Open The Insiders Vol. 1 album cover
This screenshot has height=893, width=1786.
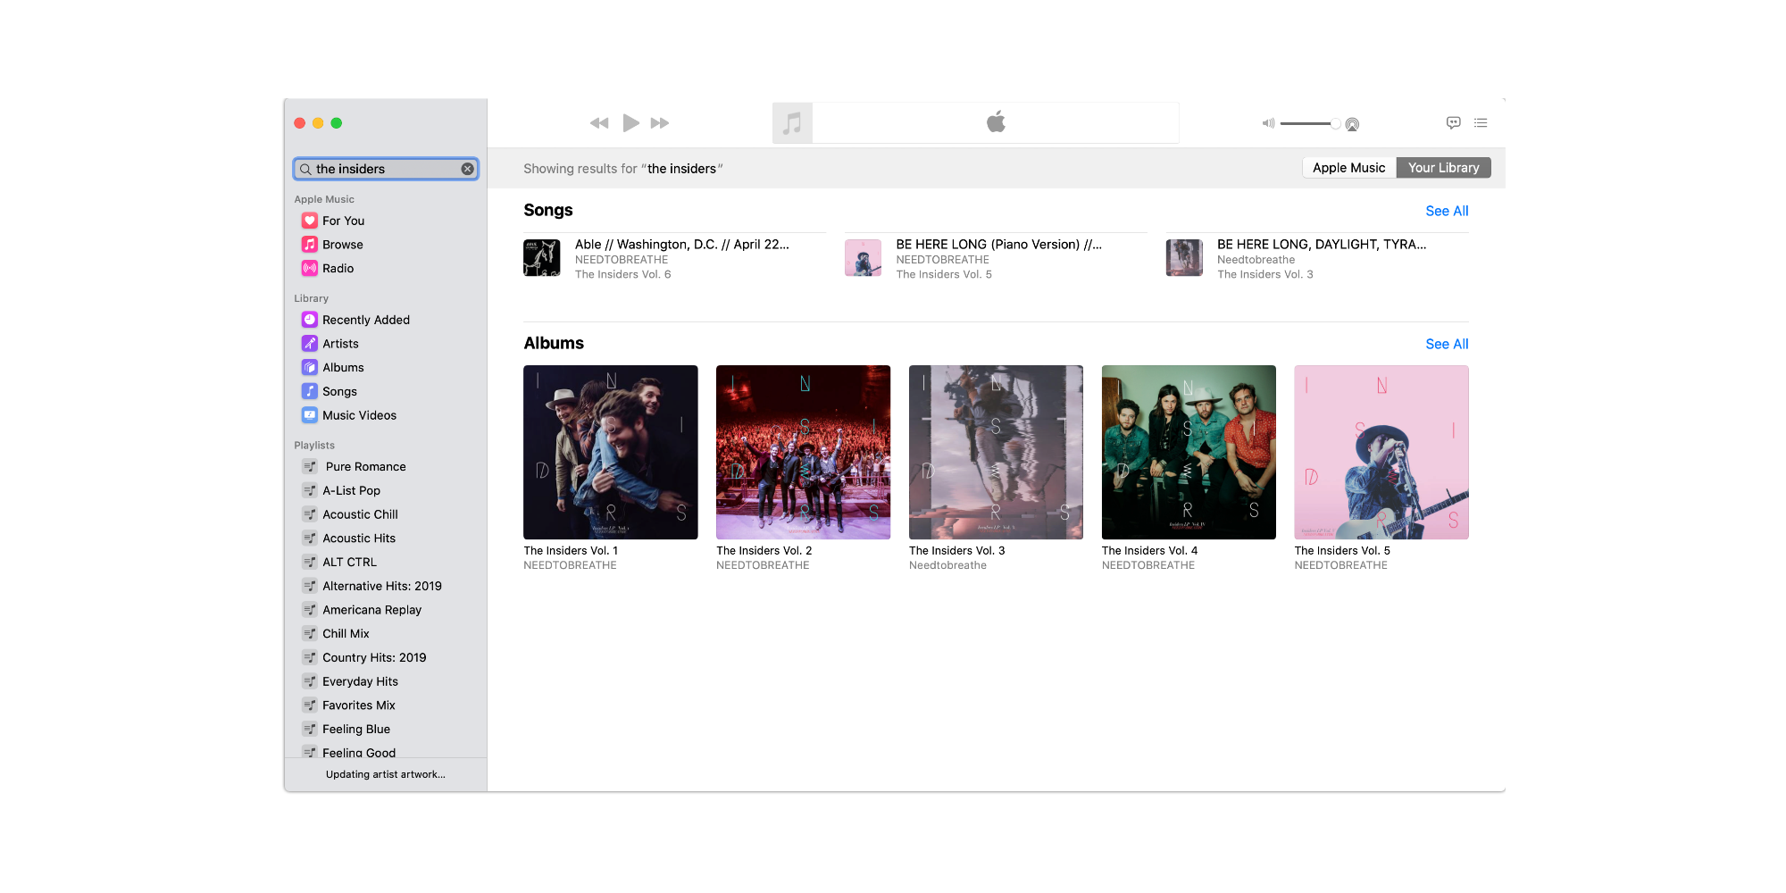pyautogui.click(x=611, y=452)
